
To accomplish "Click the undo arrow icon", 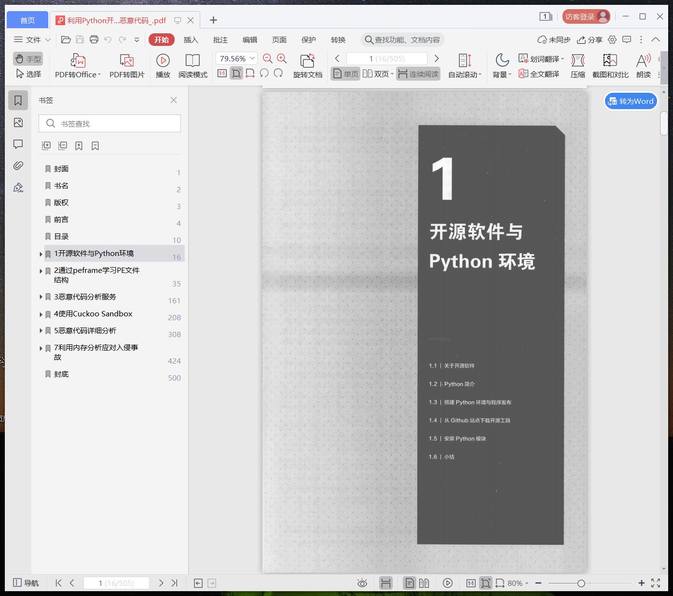I will point(108,40).
